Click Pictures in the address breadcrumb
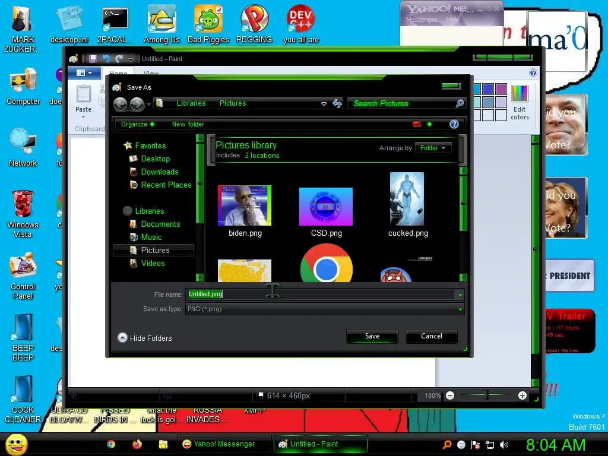 click(x=233, y=103)
